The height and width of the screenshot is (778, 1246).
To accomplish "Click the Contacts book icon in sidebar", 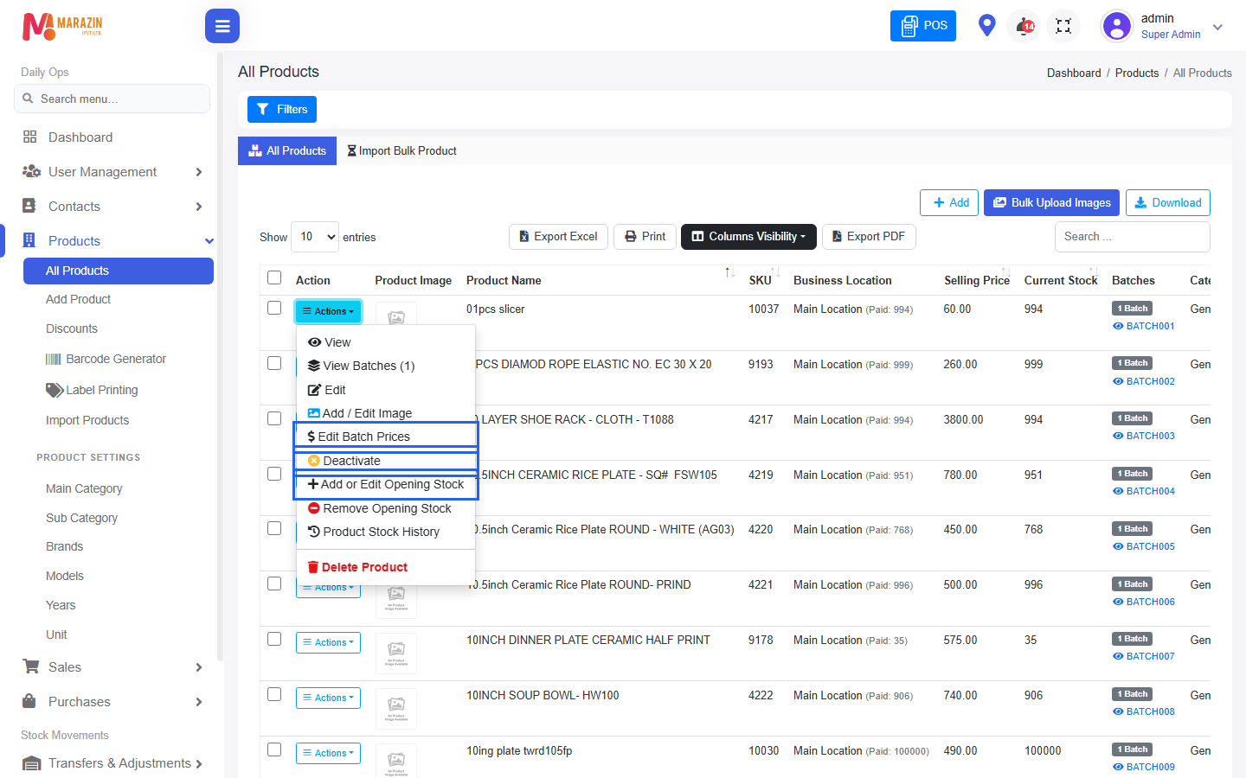I will pos(29,206).
